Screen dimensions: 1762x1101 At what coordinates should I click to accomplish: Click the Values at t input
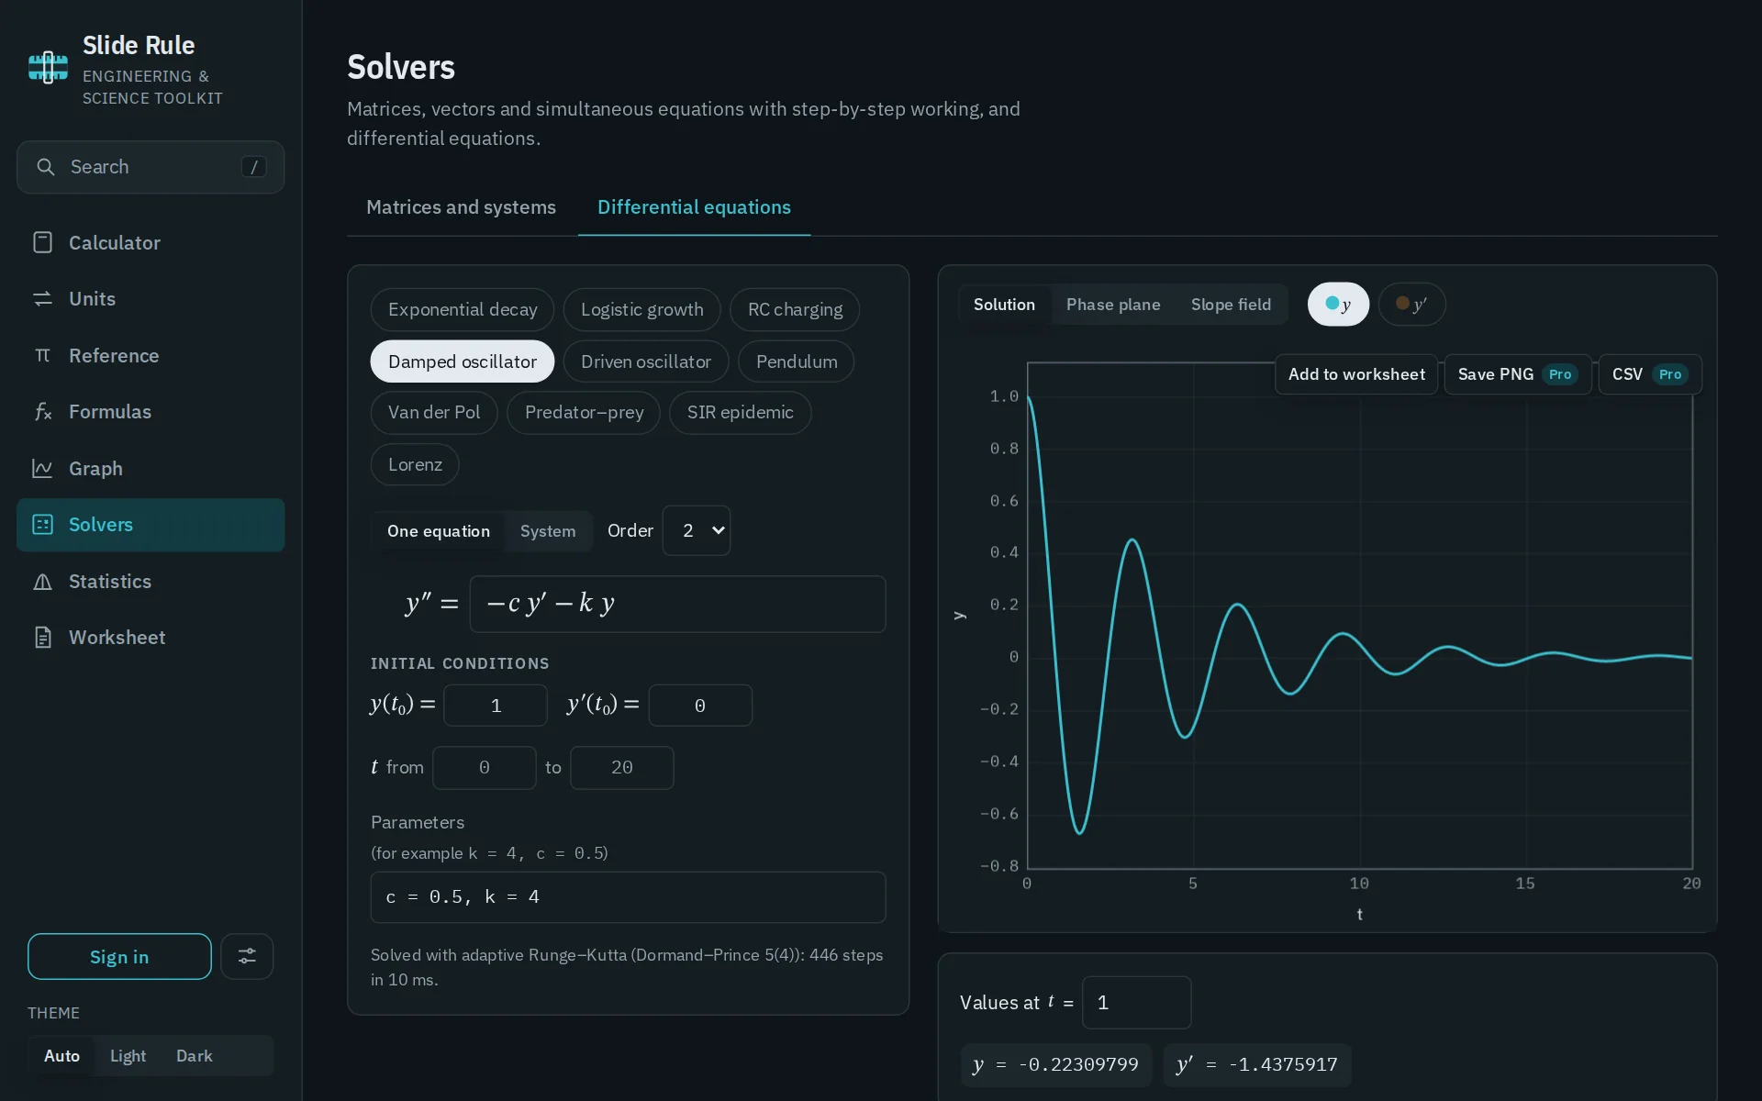click(x=1137, y=1003)
